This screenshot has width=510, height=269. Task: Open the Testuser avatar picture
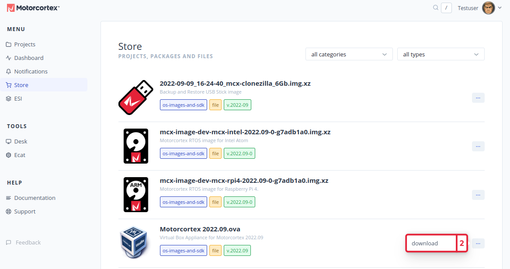point(488,8)
